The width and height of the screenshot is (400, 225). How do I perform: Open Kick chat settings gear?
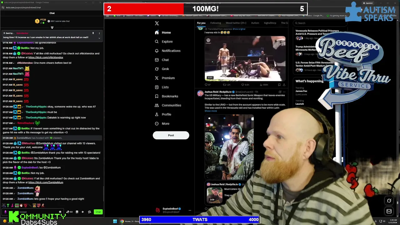point(82,212)
